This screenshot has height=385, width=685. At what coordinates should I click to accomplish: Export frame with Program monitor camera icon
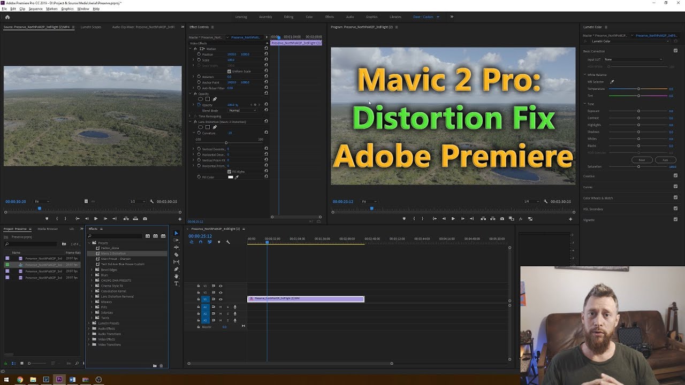tap(502, 219)
